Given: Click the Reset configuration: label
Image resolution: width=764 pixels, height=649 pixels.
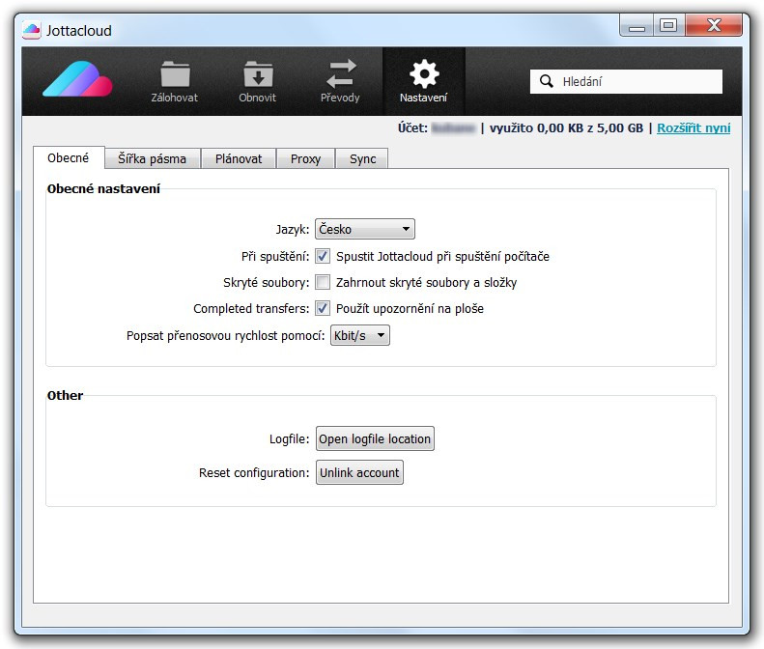Looking at the screenshot, I should [x=254, y=473].
